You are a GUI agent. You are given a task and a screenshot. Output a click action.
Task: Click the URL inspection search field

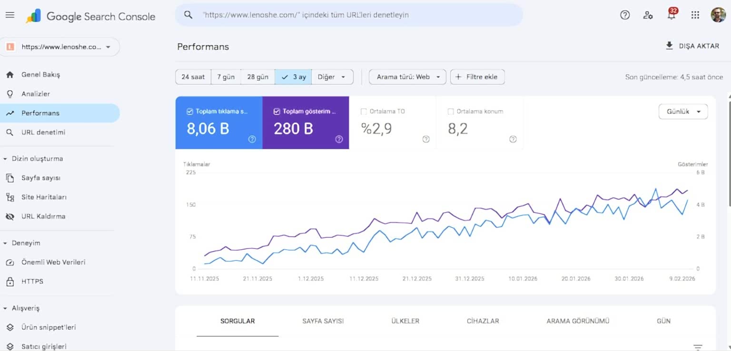pyautogui.click(x=349, y=15)
